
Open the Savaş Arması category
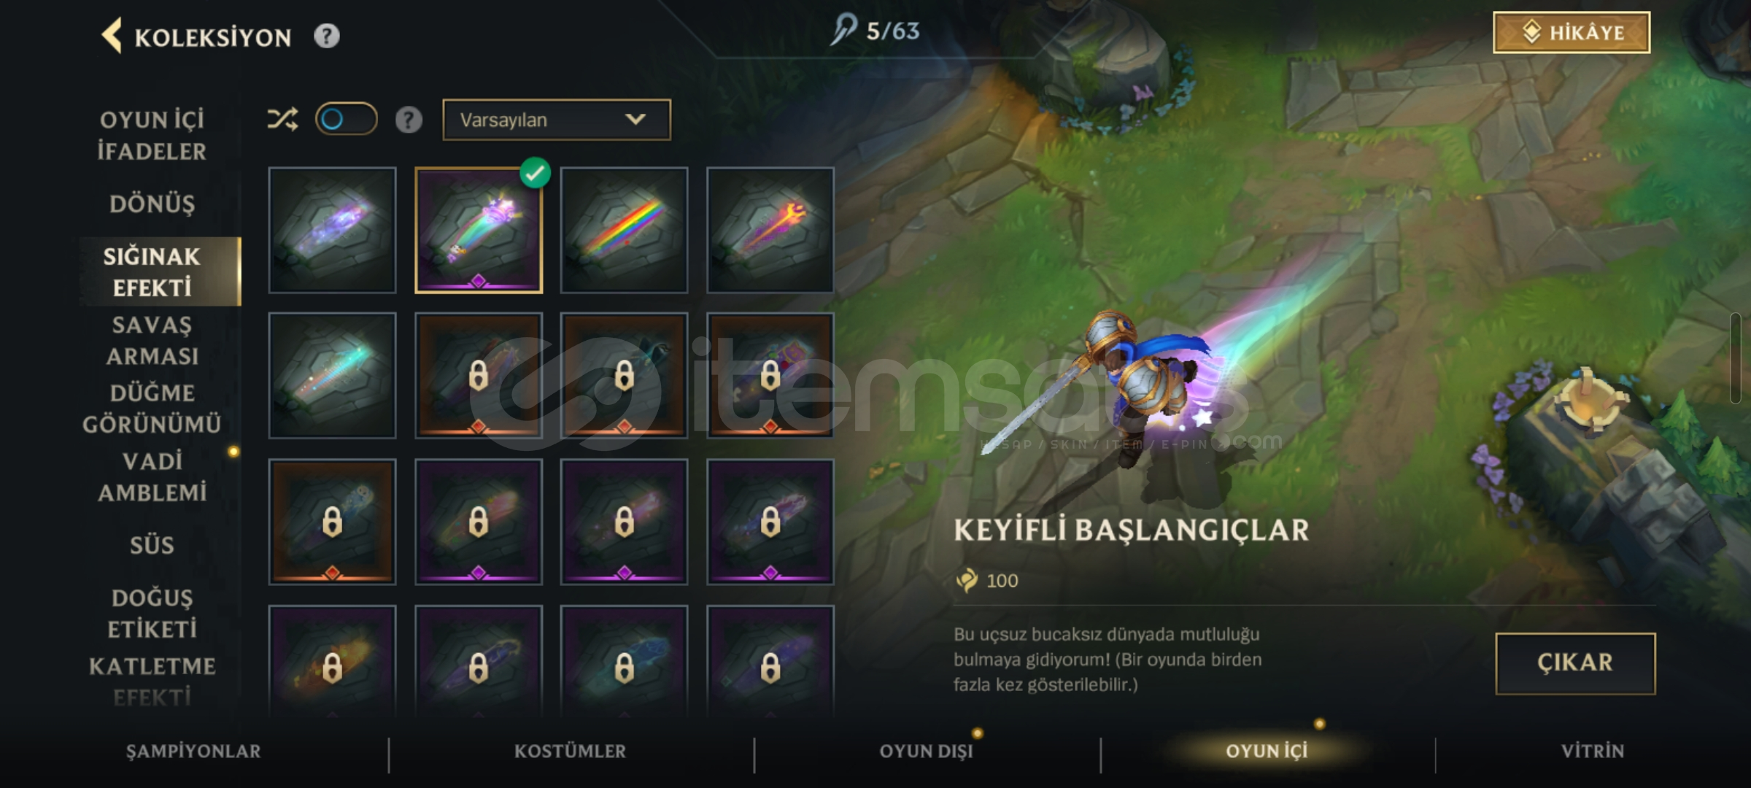coord(152,340)
